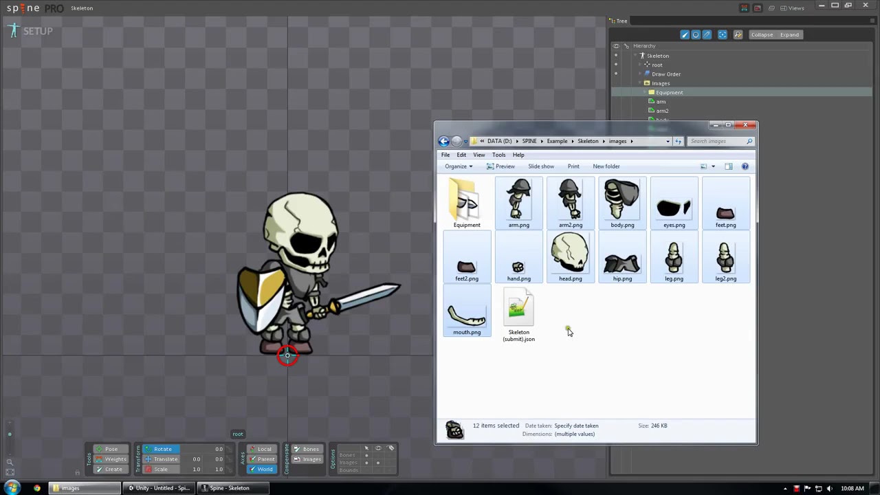Click the Collapse button in Tree panel

pos(762,34)
